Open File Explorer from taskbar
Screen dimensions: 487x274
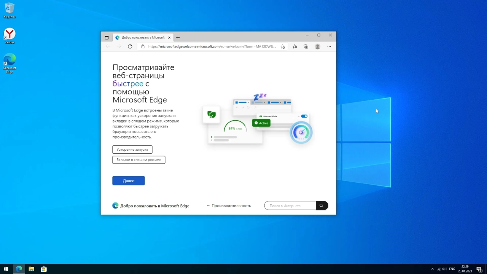31,269
